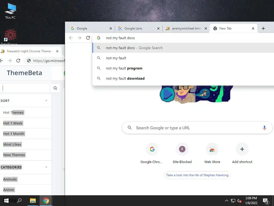Show hidden system tray icons
Image resolution: width=274 pixels, height=206 pixels.
226,201
